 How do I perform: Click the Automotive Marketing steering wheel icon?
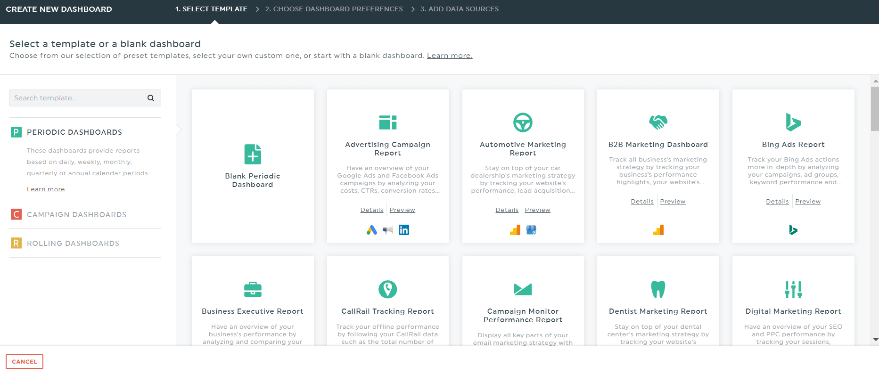pos(523,122)
